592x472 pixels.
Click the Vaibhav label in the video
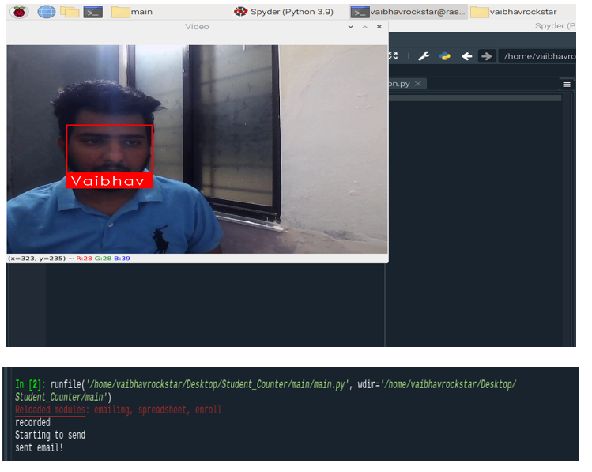109,181
